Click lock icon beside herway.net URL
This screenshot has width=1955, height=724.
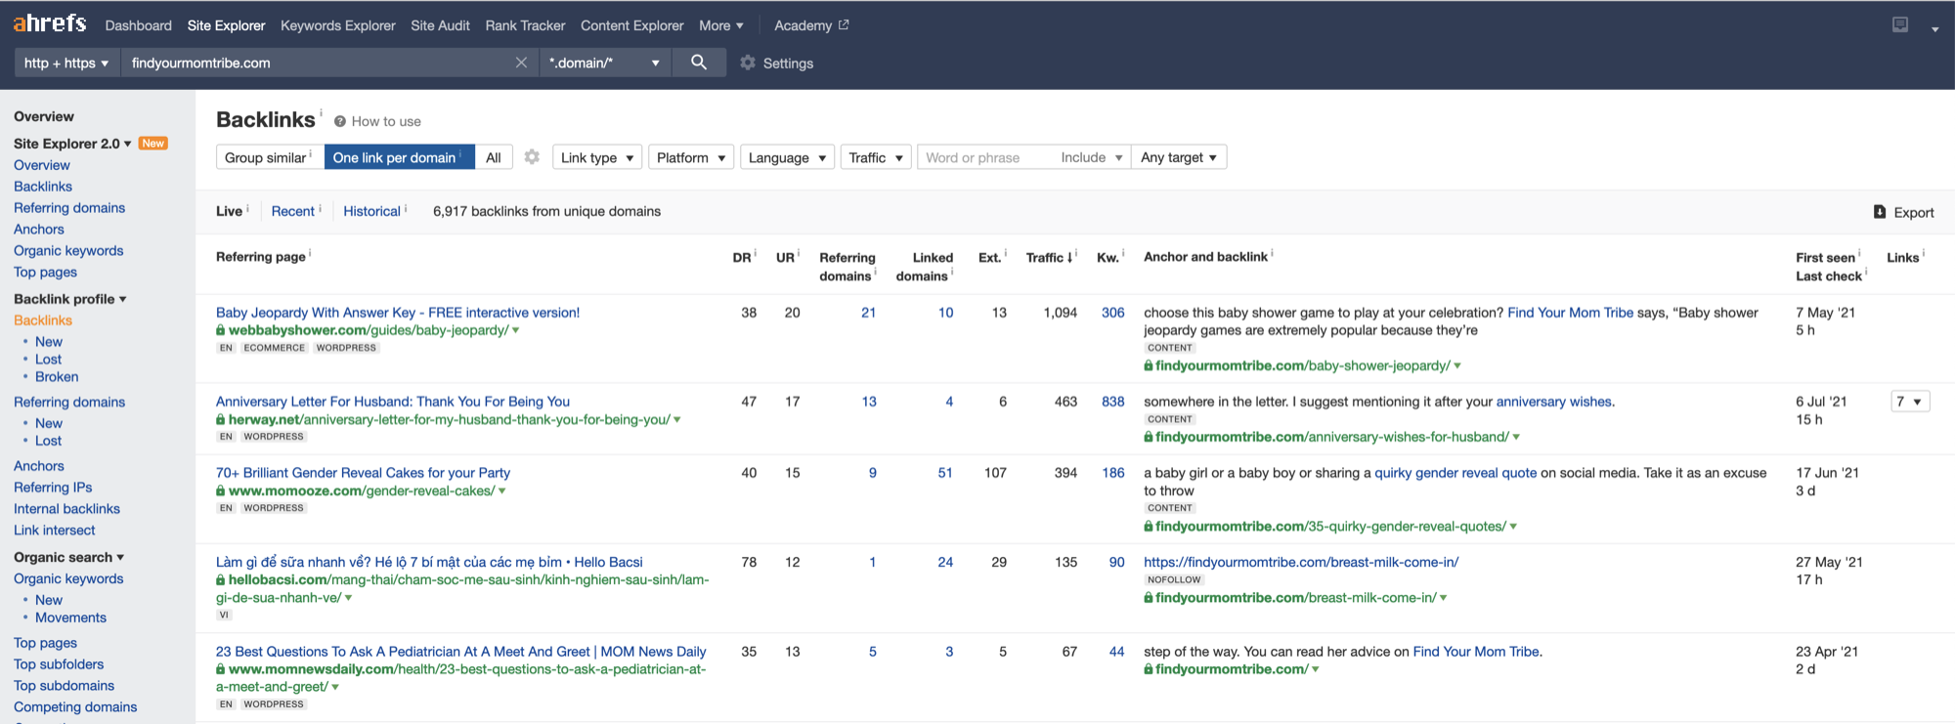click(x=221, y=419)
